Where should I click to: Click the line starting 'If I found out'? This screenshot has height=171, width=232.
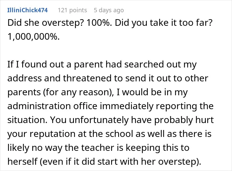pos(102,64)
